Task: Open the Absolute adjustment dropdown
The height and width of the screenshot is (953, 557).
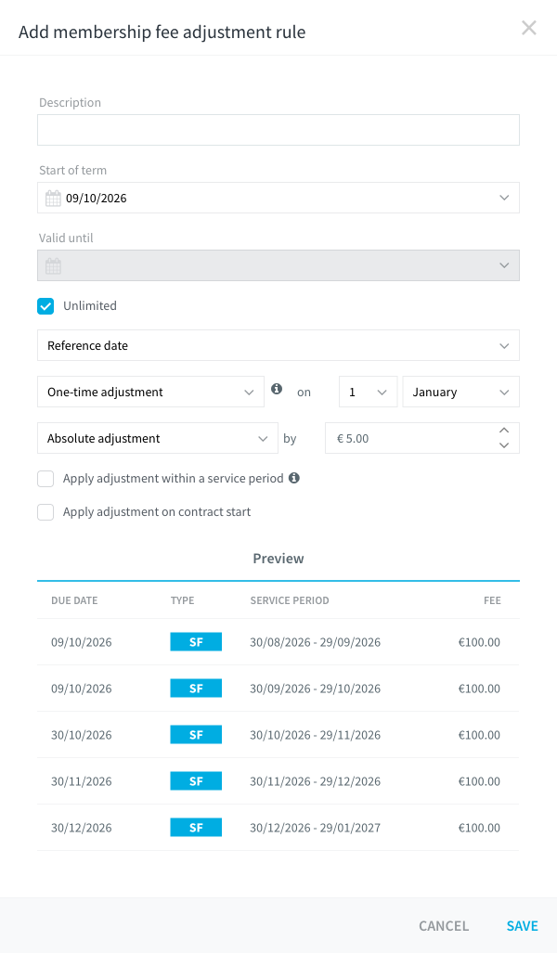Action: (158, 438)
